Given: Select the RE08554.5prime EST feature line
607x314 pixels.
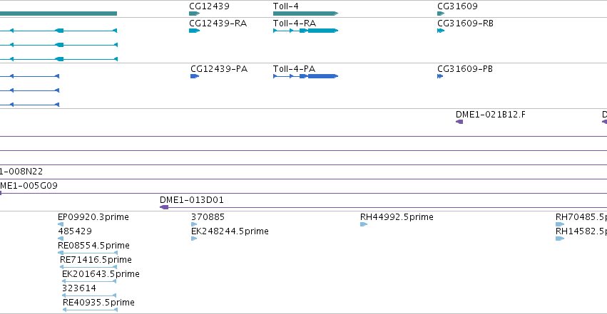Looking at the screenshot, I should [88, 253].
